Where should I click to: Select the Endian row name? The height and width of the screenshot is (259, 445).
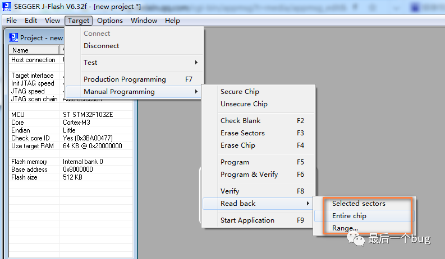(x=20, y=130)
